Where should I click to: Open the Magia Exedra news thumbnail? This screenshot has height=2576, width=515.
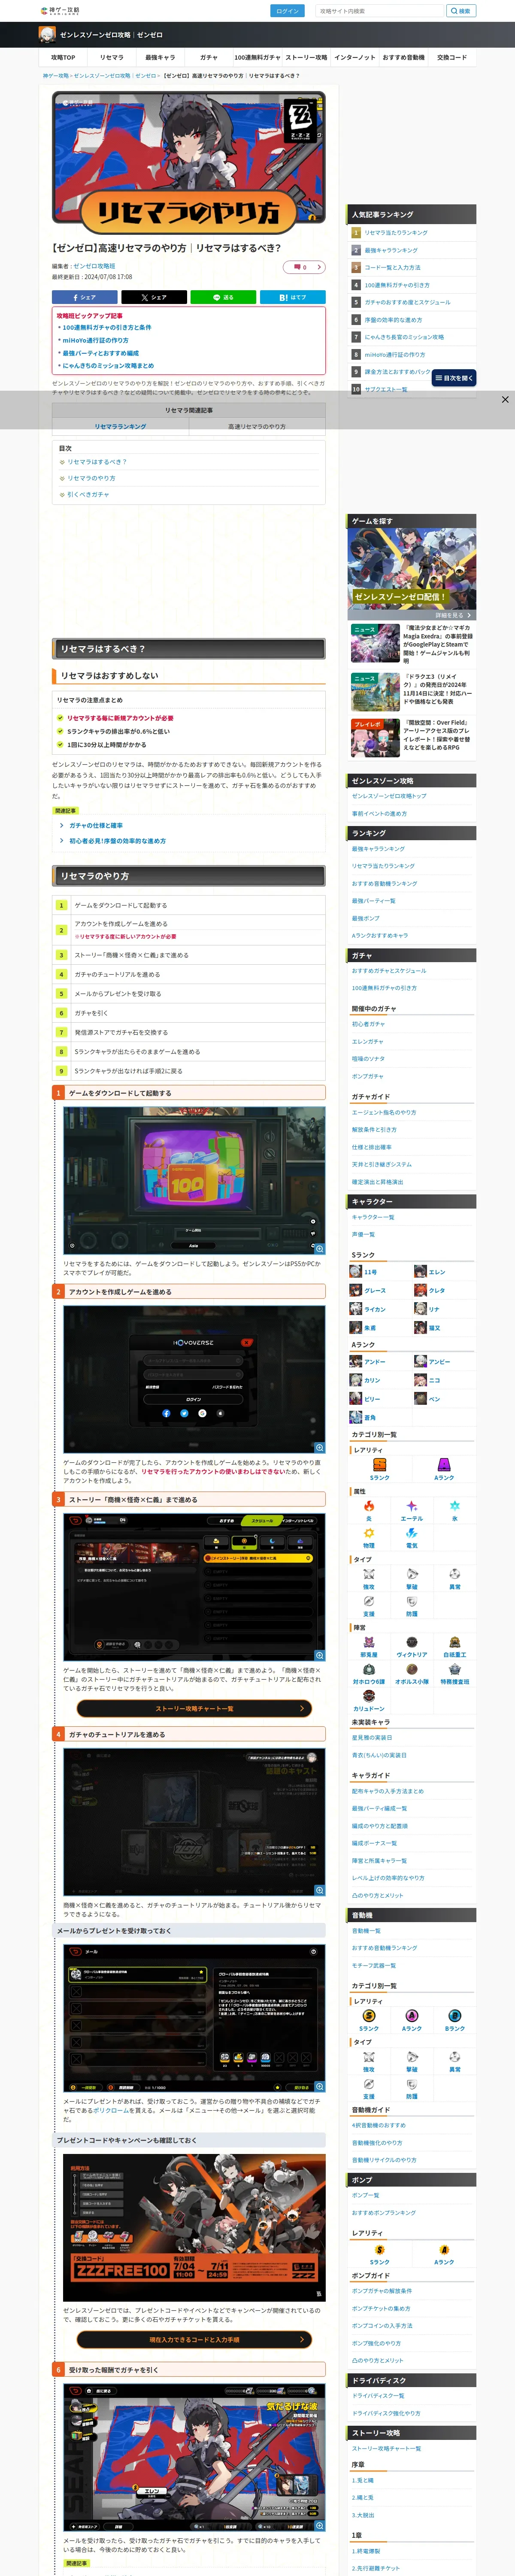point(375,644)
